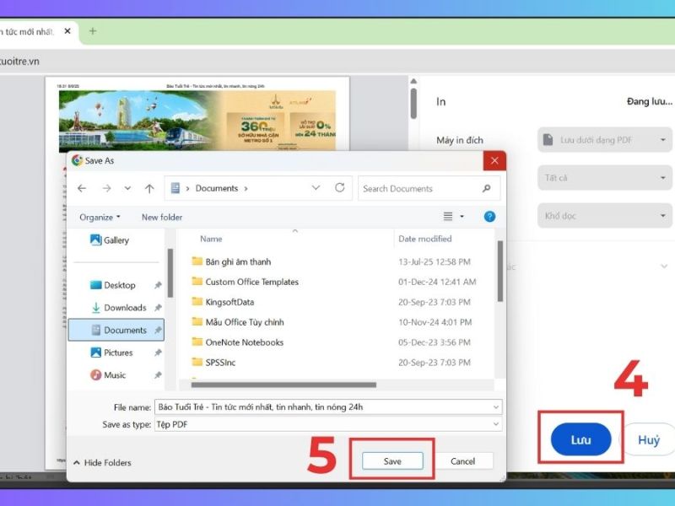The height and width of the screenshot is (506, 675).
Task: Click the up-one-level arrow in Save As
Action: [x=148, y=187]
